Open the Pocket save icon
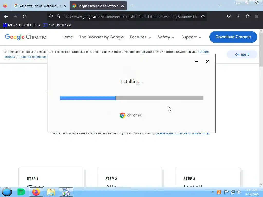The image size is (263, 197). tap(229, 16)
